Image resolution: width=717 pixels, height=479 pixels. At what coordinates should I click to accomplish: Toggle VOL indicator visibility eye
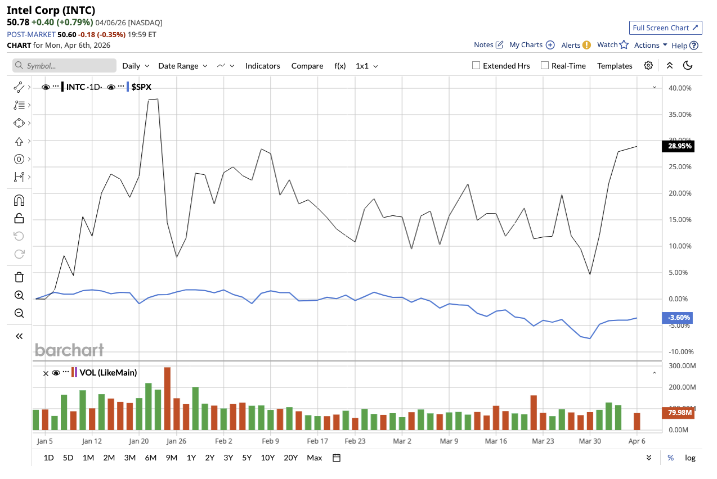[56, 373]
